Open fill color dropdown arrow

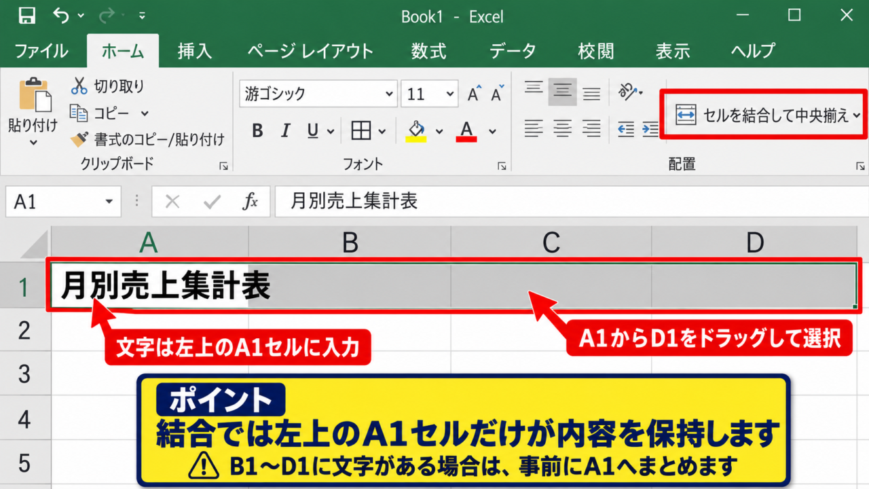439,132
